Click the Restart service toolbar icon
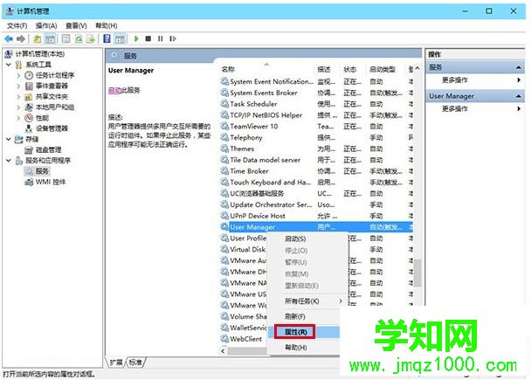Screen dimensions: 531x380 [173, 38]
